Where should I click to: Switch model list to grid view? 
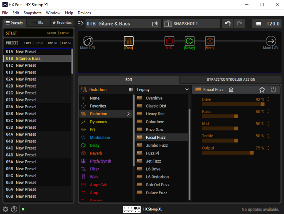click(x=131, y=89)
